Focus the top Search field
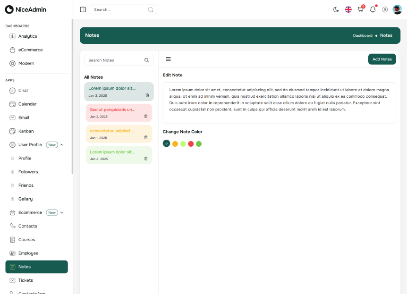Viewport: 407px width, 294px height. [x=123, y=9]
